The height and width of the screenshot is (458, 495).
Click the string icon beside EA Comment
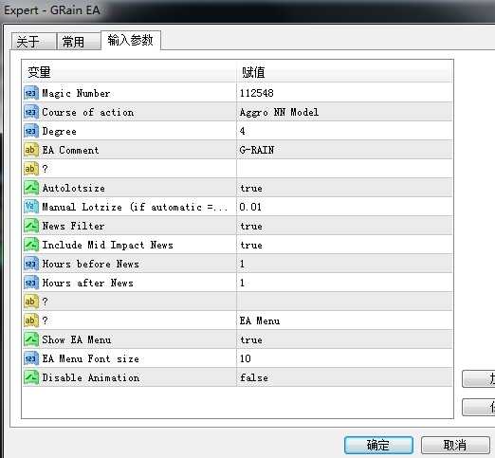31,150
